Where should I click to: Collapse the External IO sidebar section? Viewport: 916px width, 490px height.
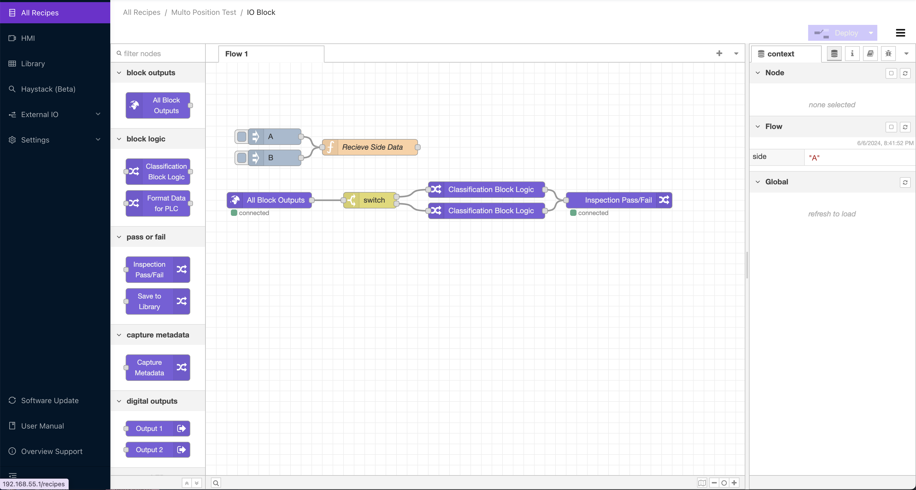99,114
